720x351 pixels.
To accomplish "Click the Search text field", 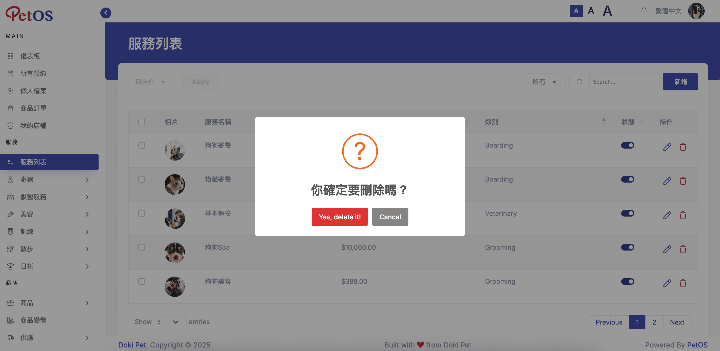I will pos(624,82).
